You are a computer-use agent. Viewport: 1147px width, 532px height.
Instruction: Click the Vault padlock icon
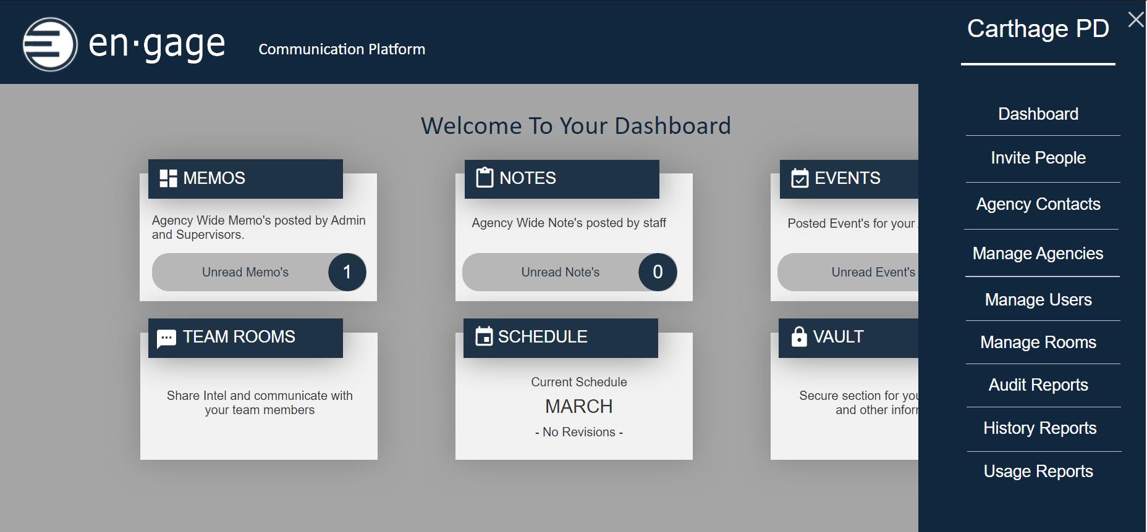799,336
